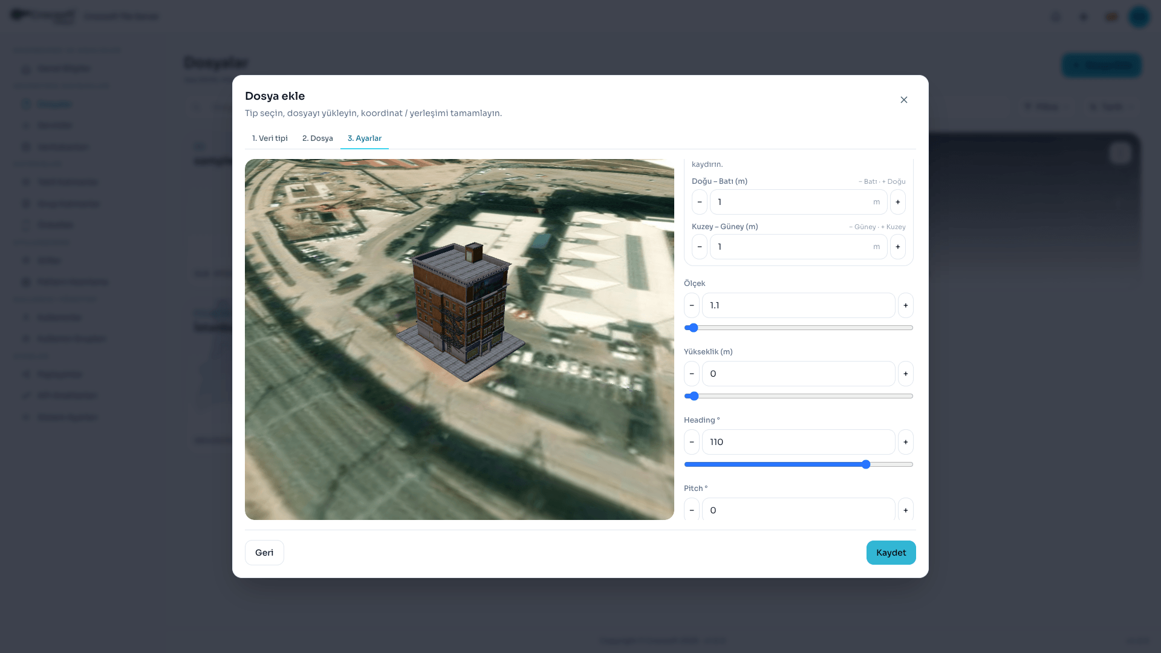Decrease the Ölçek scale value
1161x653 pixels.
tap(692, 305)
